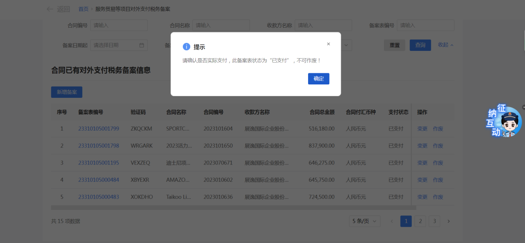
Task: Open record 23310105001799 link
Action: pyautogui.click(x=99, y=128)
